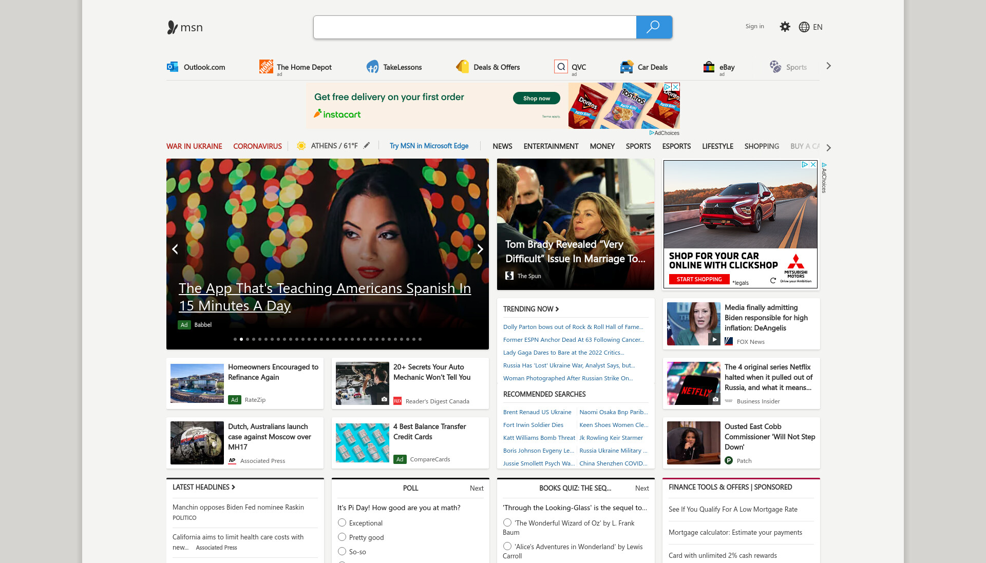Show more shortcuts with the right arrow

pyautogui.click(x=828, y=66)
